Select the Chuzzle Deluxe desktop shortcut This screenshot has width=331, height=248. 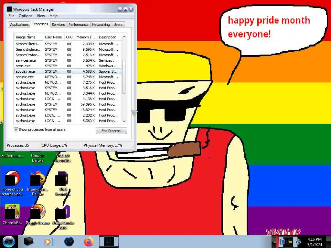tap(37, 158)
